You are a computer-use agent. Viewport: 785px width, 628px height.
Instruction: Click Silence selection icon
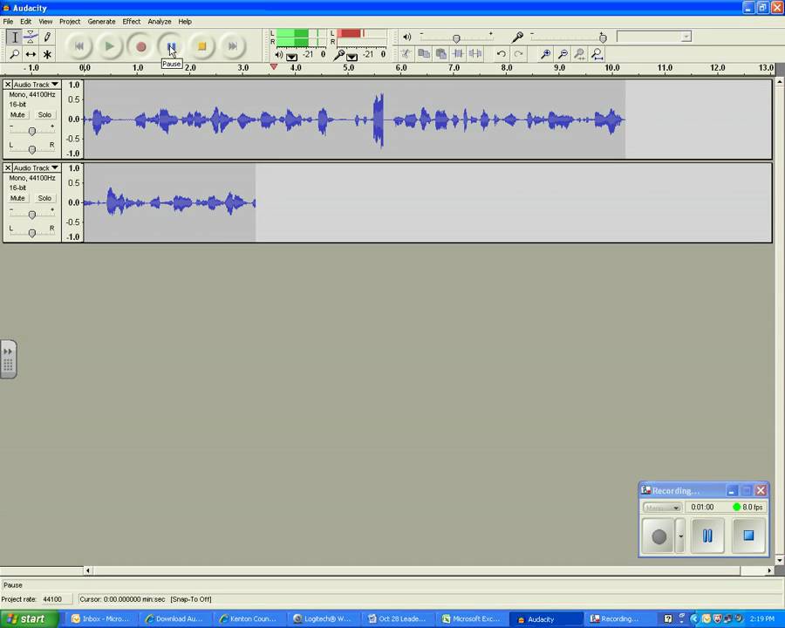pyautogui.click(x=475, y=53)
